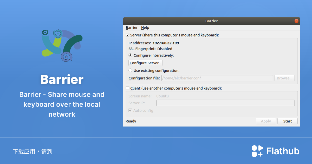Enable the Client checkbox

[128, 88]
